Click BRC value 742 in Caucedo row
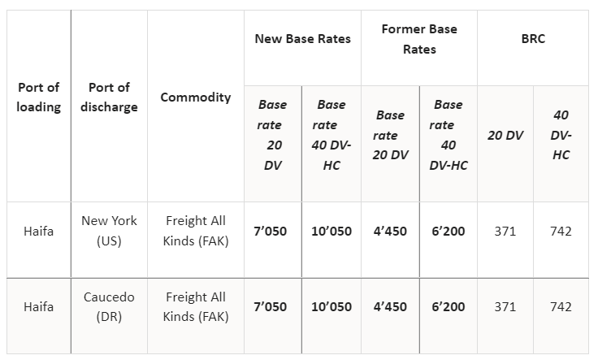The width and height of the screenshot is (598, 364). 561,307
